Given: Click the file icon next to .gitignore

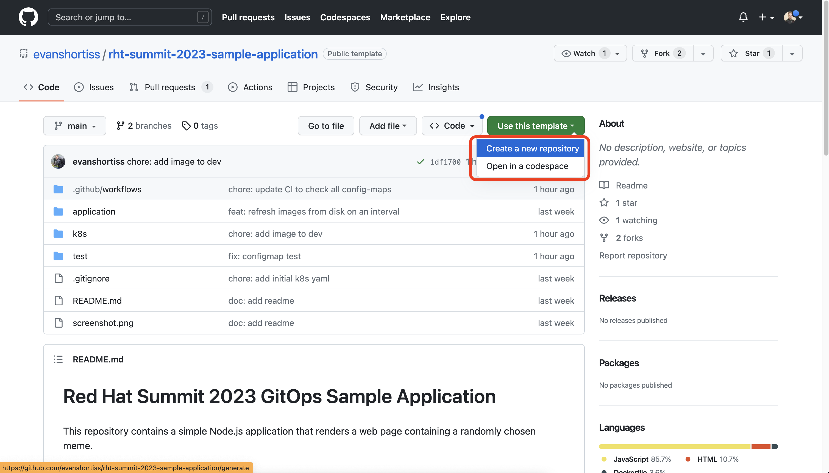Looking at the screenshot, I should pyautogui.click(x=59, y=278).
